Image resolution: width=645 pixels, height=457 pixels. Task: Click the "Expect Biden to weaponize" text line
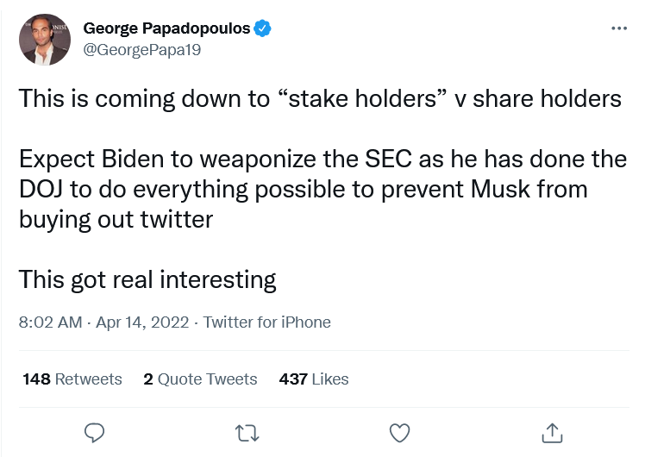[x=322, y=160]
